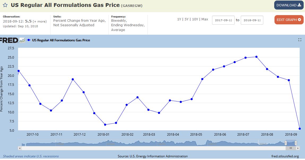This screenshot has width=305, height=160.
Task: Click the Edit Graph button
Action: pyautogui.click(x=289, y=20)
